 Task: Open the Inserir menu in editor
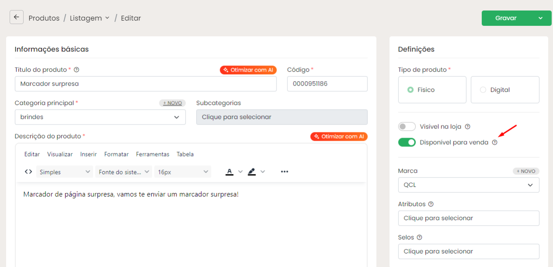click(88, 154)
